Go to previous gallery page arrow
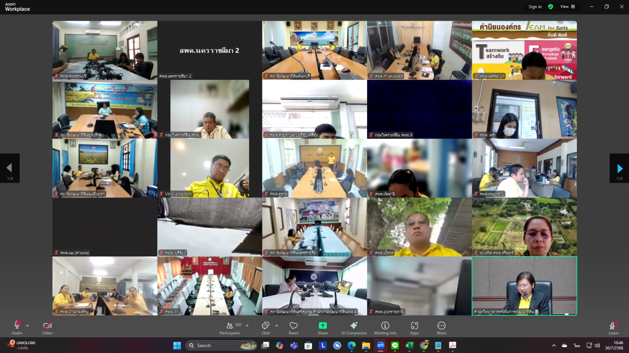 point(9,168)
